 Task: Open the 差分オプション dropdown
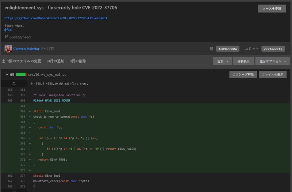tap(272, 61)
